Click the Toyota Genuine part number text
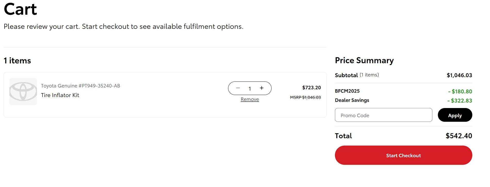Screen dimensions: 490x187 coord(80,86)
